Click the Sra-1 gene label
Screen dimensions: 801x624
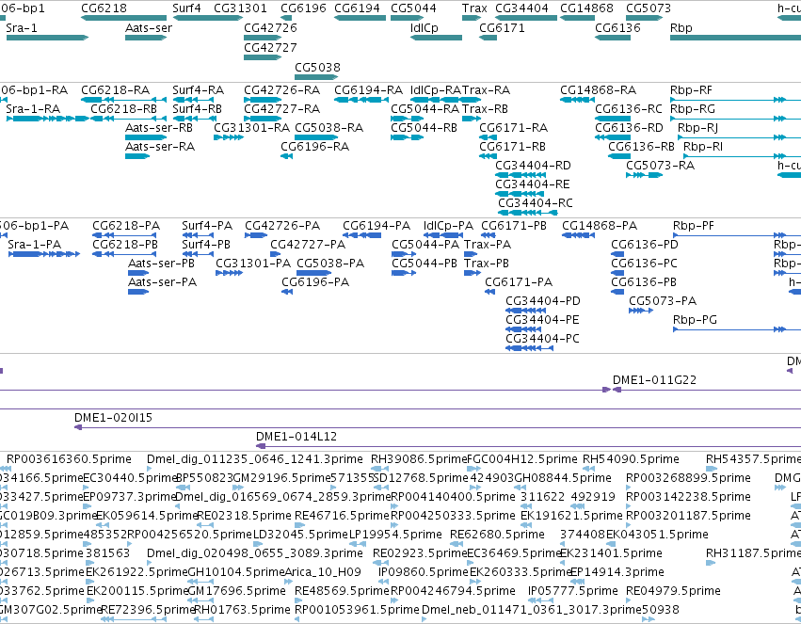[22, 28]
